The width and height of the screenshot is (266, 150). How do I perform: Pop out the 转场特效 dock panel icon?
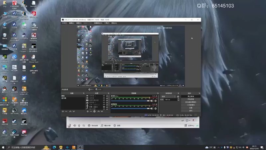click(x=178, y=93)
